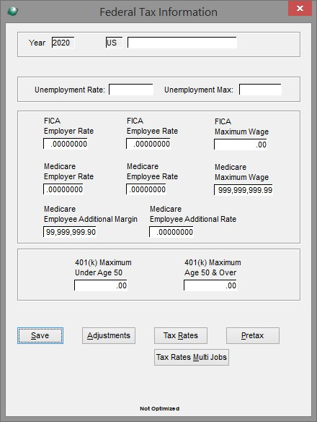Click the FICA Maximum Wage field
Viewport: 317px width, 422px height.
click(x=241, y=145)
